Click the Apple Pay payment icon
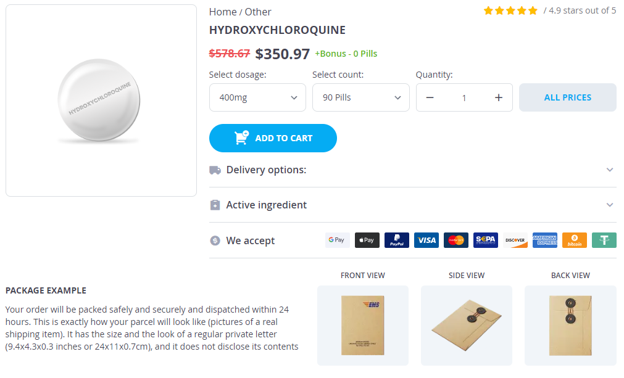The image size is (624, 378). pos(367,240)
